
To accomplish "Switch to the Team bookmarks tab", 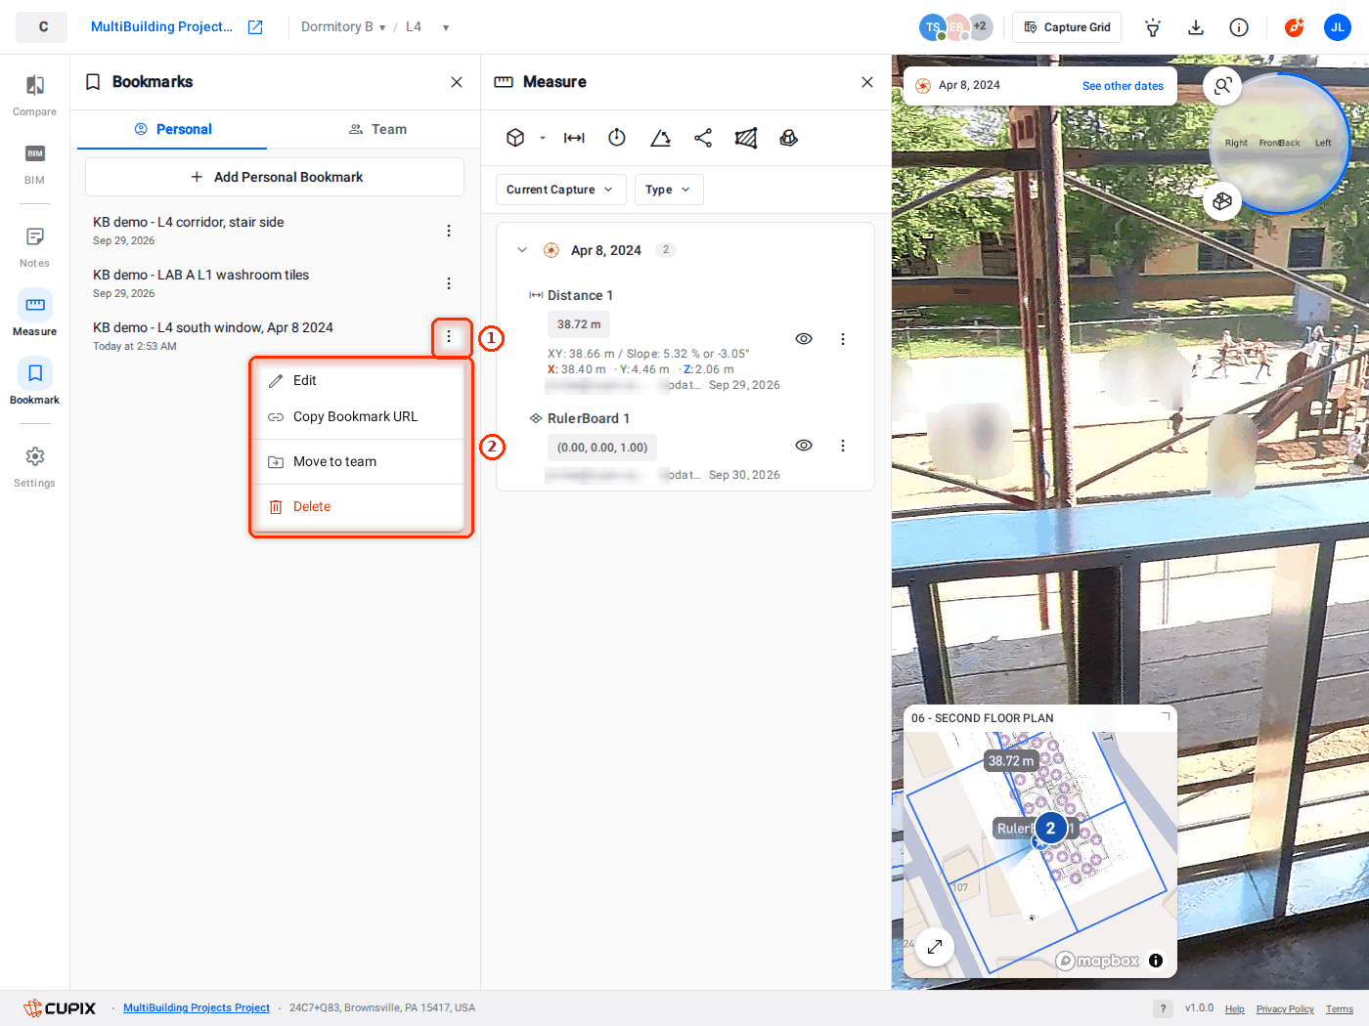I will point(377,129).
